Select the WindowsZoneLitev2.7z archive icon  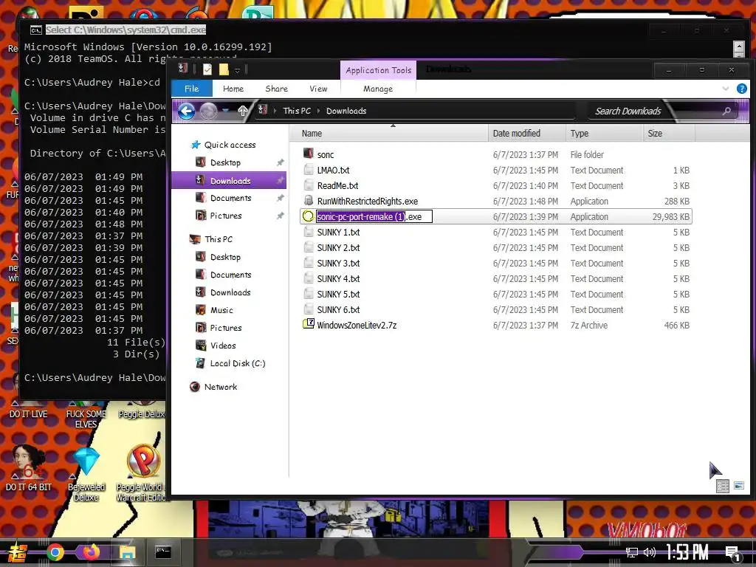(309, 324)
